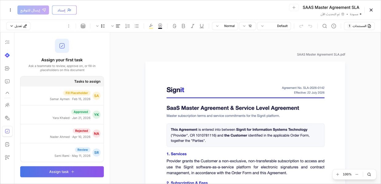381x184 pixels.
Task: Insert a table from the toolbar
Action: pyautogui.click(x=83, y=26)
